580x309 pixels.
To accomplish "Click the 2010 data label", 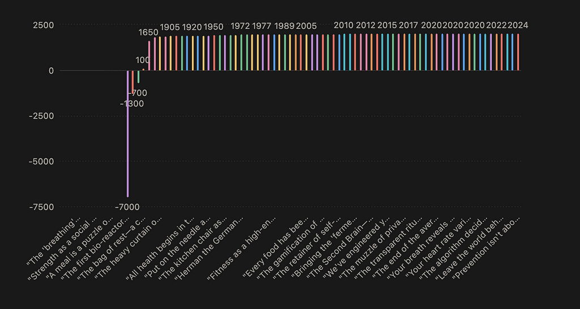I will (x=344, y=25).
